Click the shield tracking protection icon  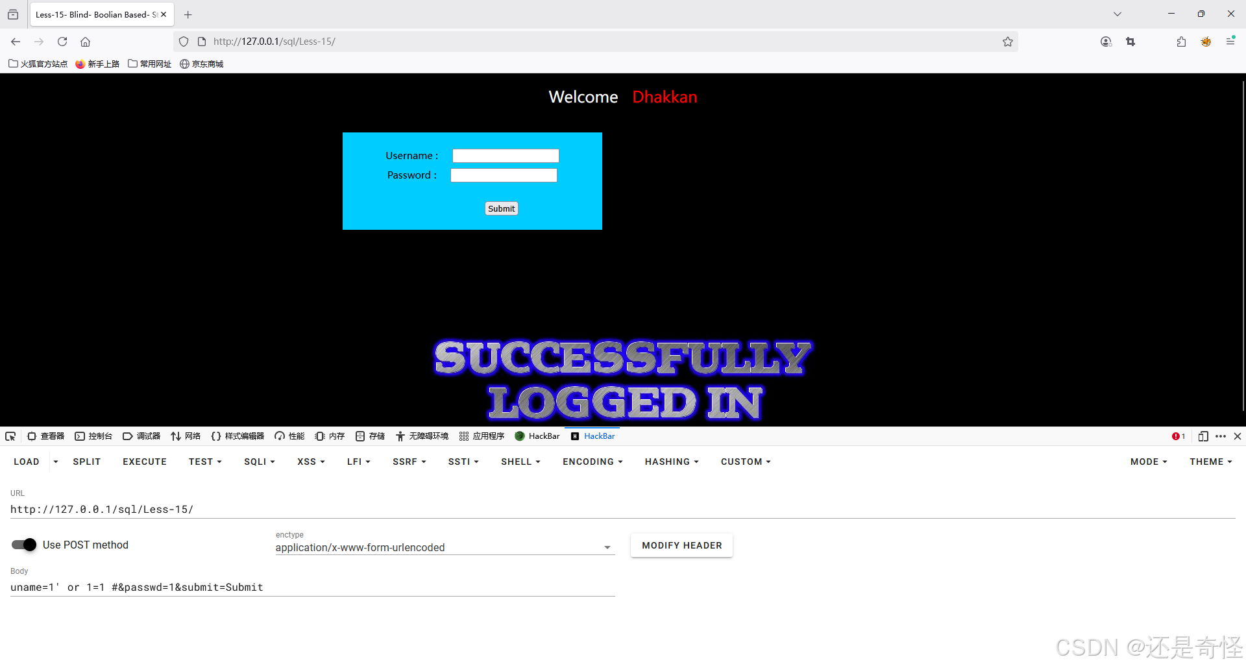(184, 42)
